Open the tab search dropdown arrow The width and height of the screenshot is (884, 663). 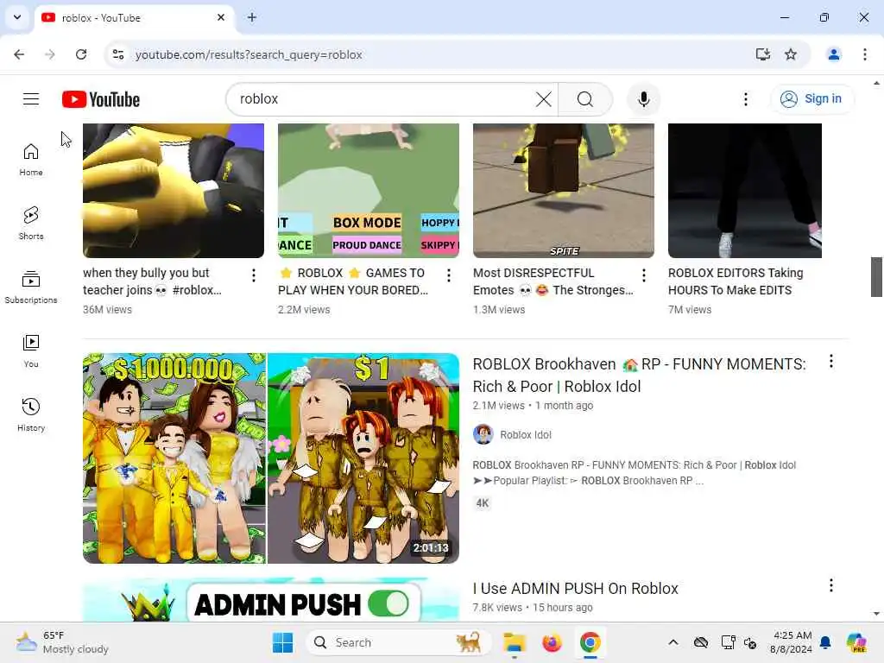17,17
